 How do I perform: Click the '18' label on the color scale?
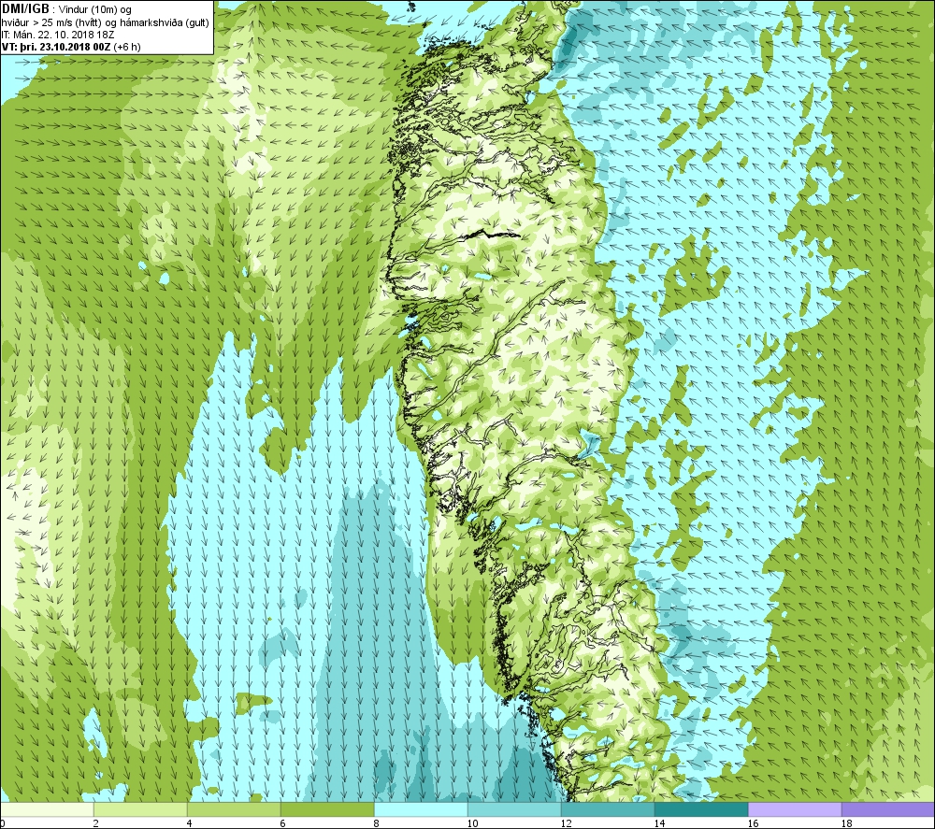(847, 823)
